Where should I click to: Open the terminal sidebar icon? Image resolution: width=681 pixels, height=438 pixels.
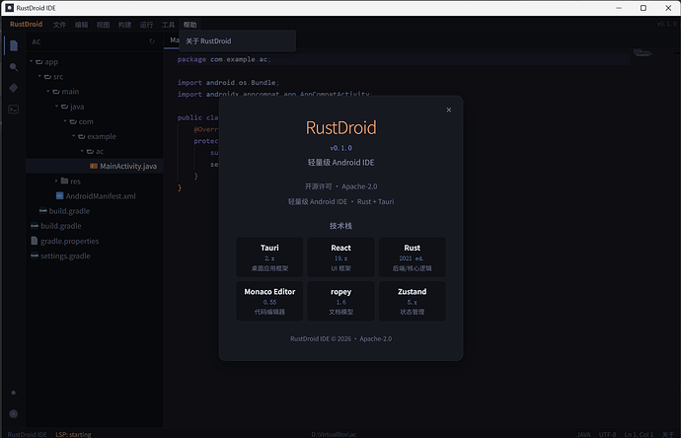point(14,109)
